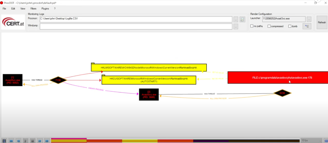Open the File menu
Screen dimensions: 328x143
(4, 8)
